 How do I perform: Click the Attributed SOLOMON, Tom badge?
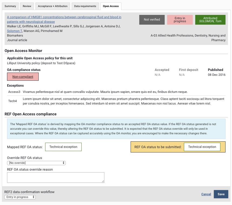pos(210,20)
